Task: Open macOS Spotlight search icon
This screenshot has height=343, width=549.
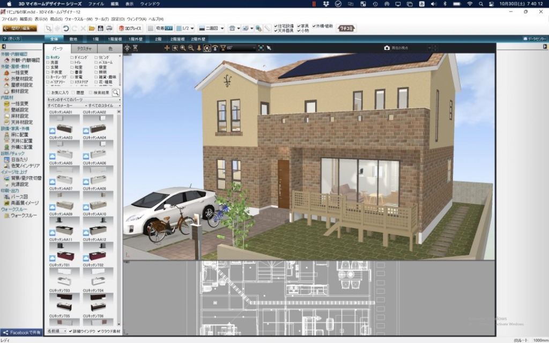Action: (x=481, y=4)
